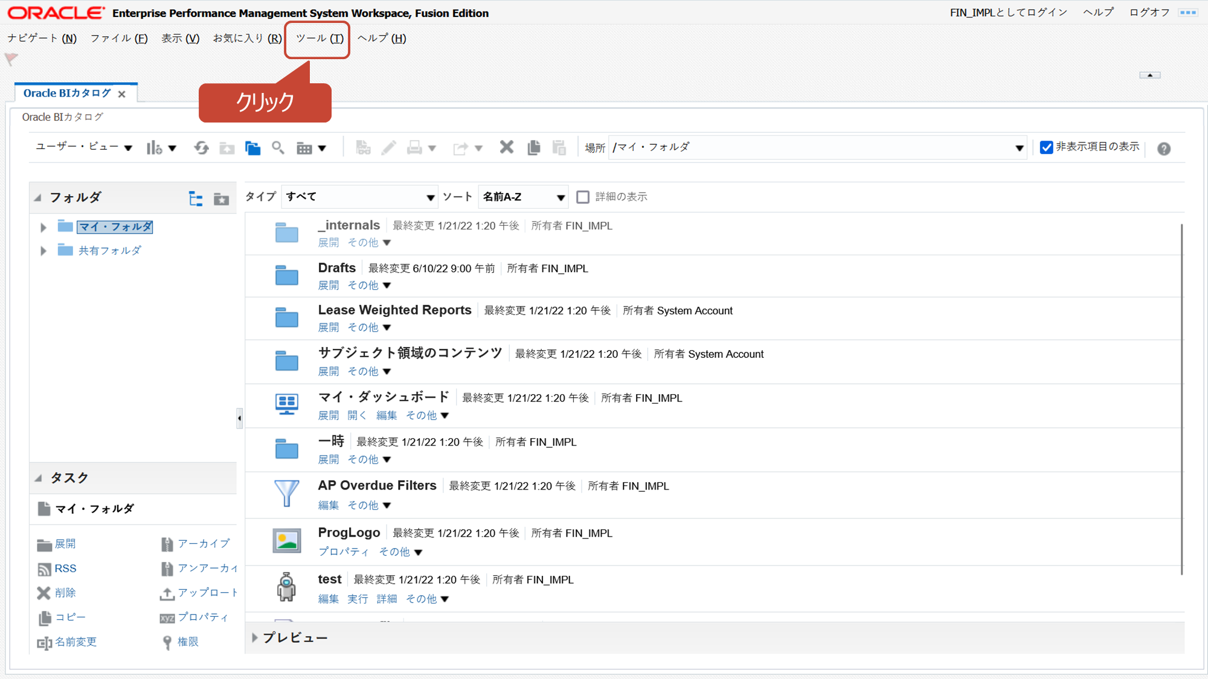Collapse the フォルダ panel section
This screenshot has height=679, width=1208.
coord(38,197)
